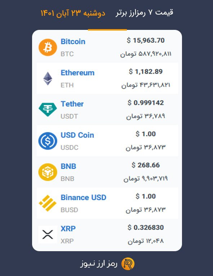Select the Binance USD logo icon
The width and height of the screenshot is (213, 276).
(x=48, y=203)
